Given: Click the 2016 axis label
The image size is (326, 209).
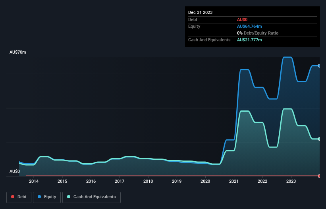Looking at the screenshot, I should click(91, 181).
